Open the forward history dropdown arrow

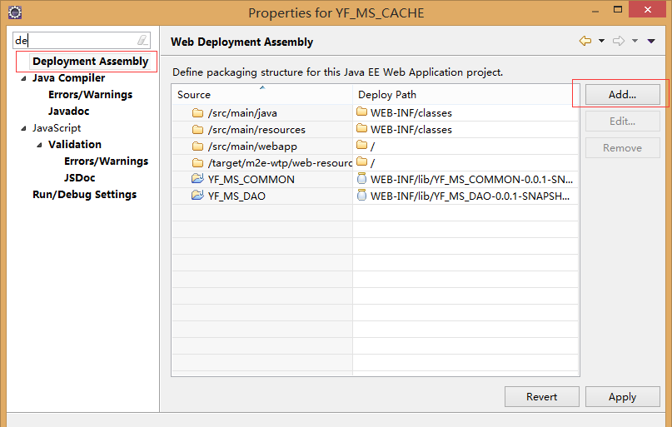pyautogui.click(x=635, y=41)
